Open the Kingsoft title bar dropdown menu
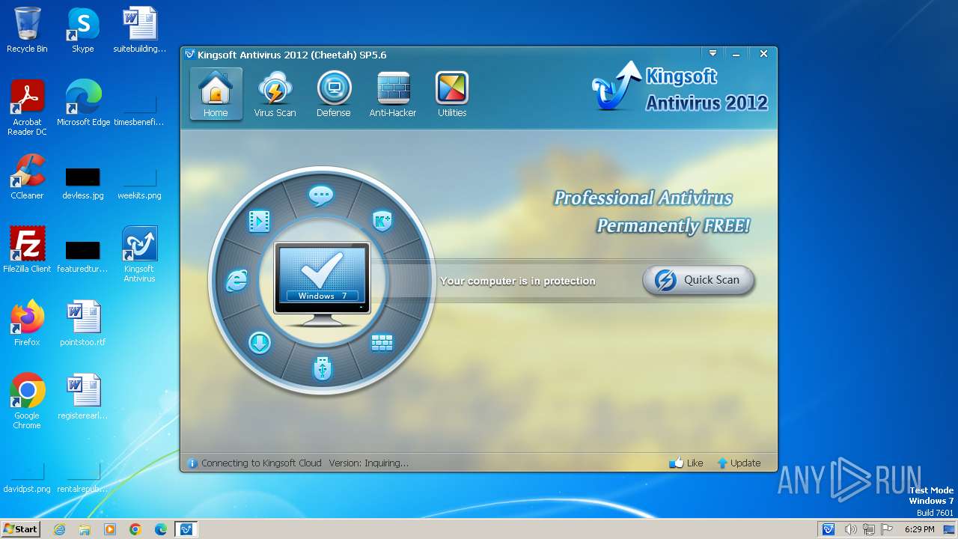The width and height of the screenshot is (958, 539). click(x=713, y=54)
